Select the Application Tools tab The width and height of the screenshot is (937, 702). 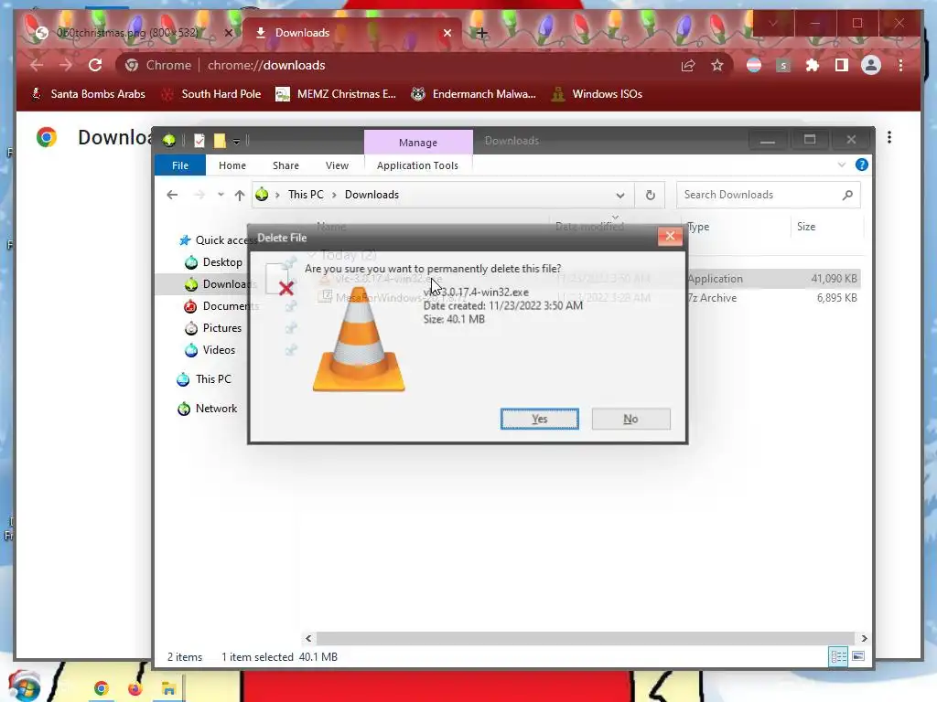tap(417, 165)
